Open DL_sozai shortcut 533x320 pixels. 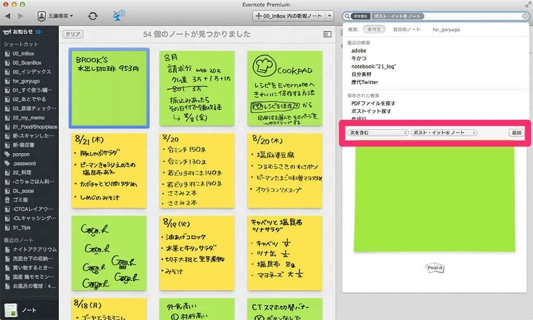pyautogui.click(x=23, y=191)
